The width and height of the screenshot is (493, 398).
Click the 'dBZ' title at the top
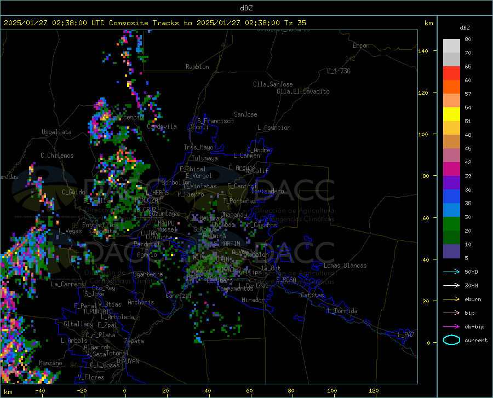pyautogui.click(x=246, y=8)
